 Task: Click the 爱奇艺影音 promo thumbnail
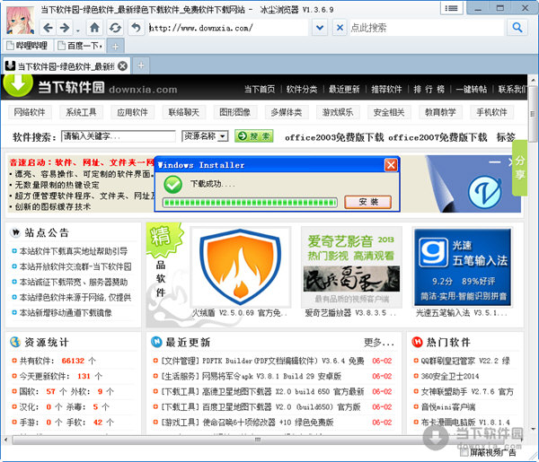click(351, 267)
